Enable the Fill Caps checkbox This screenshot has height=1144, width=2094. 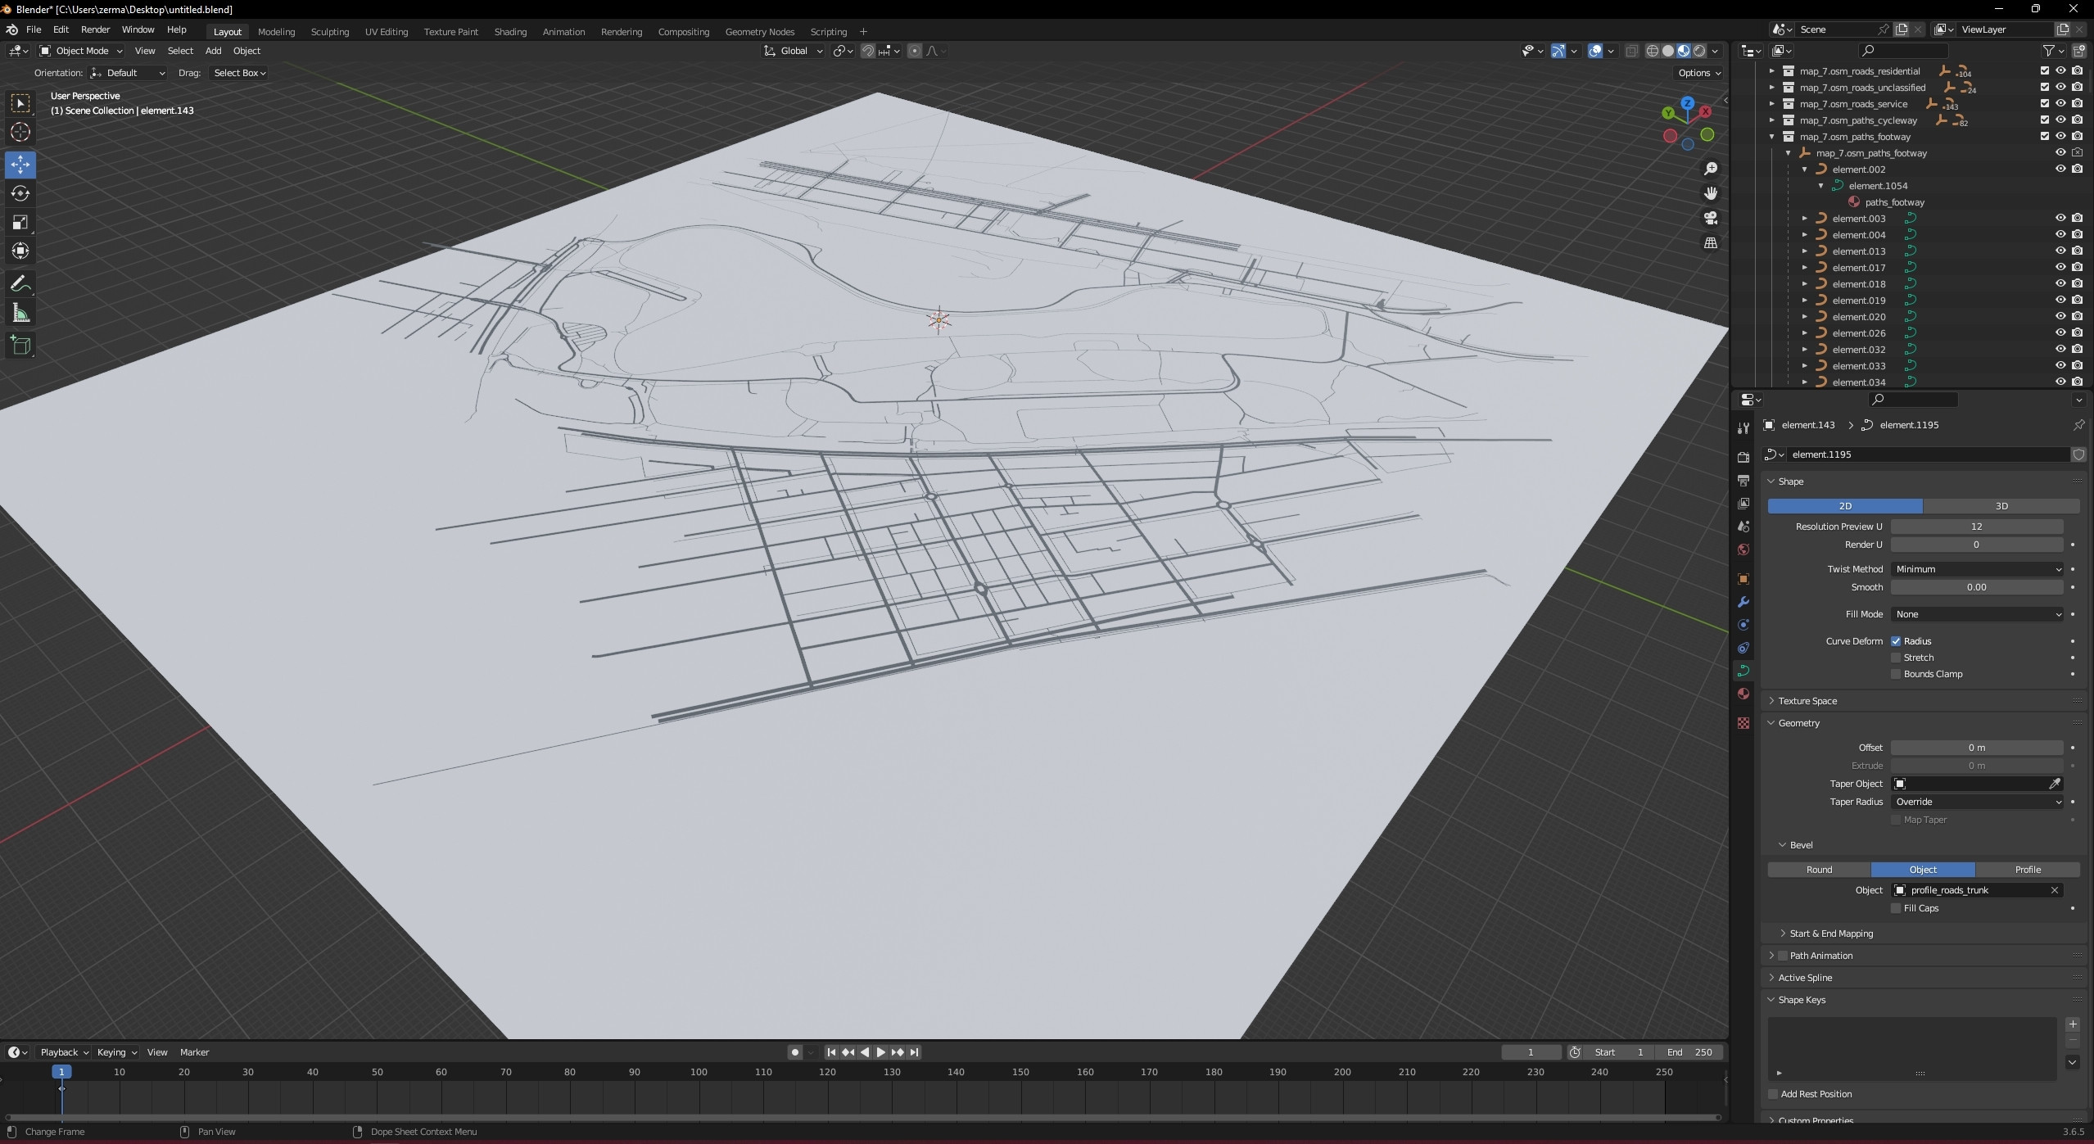click(x=1896, y=908)
